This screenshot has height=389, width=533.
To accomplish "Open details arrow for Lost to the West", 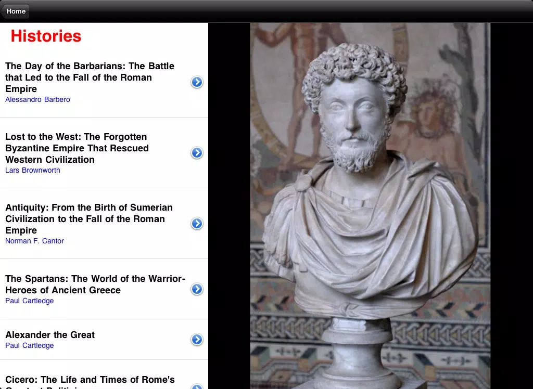I will [x=197, y=153].
